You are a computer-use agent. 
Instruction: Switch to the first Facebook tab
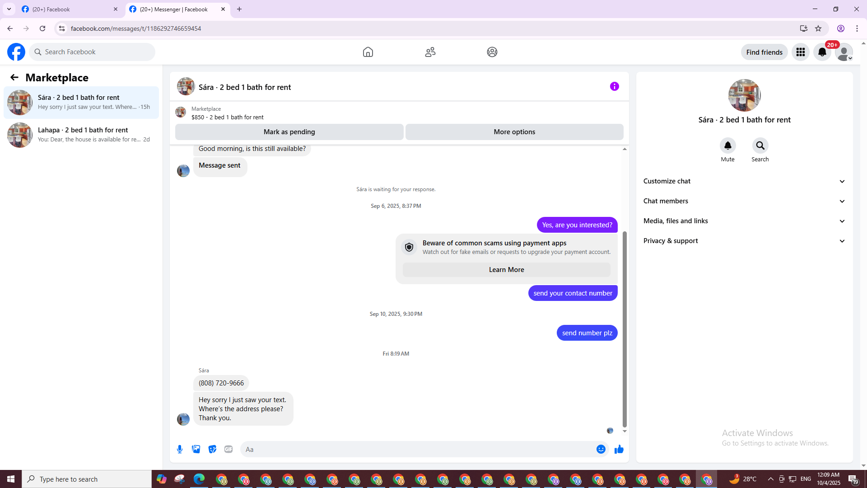tap(69, 9)
